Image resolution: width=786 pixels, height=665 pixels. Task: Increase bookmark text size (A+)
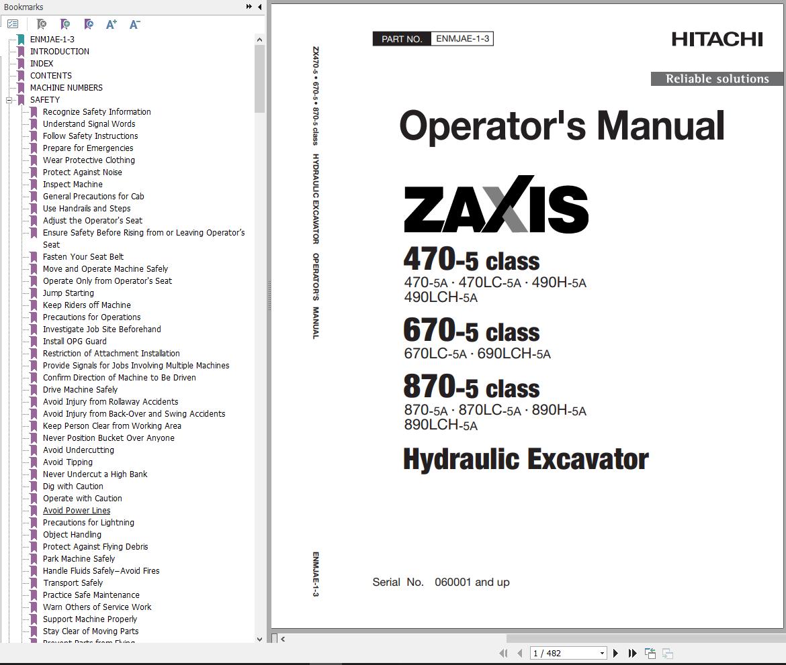pyautogui.click(x=112, y=24)
